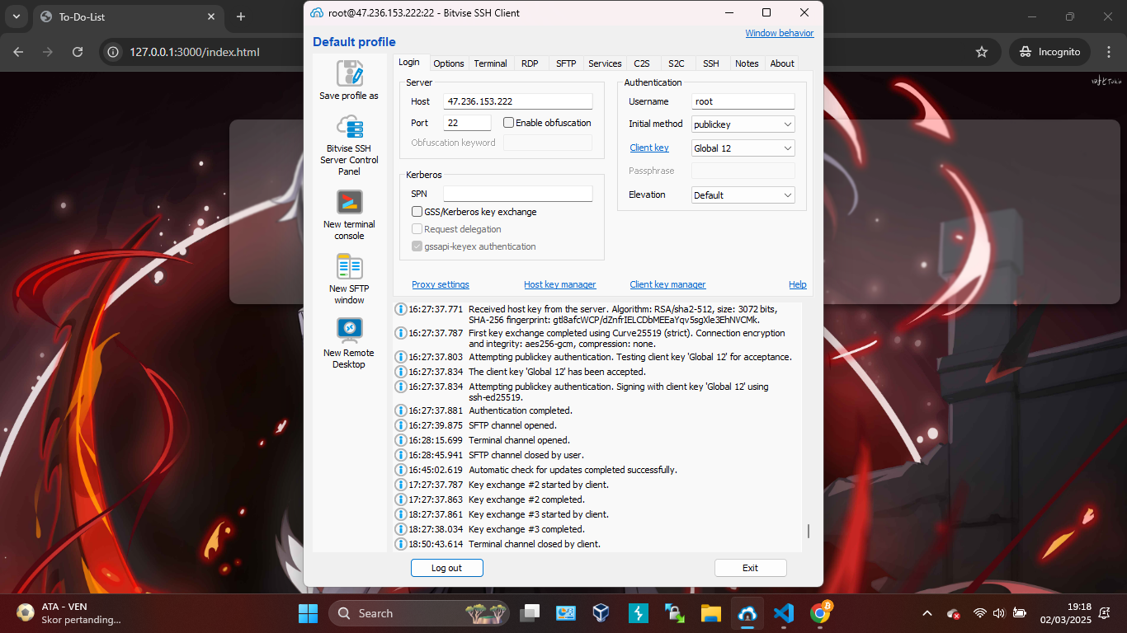The image size is (1127, 633).
Task: Click the Client key label link
Action: click(x=649, y=148)
